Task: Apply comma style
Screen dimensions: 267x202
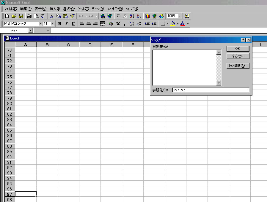Action: point(125,24)
